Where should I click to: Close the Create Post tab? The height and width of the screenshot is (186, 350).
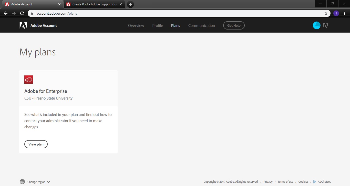click(121, 4)
